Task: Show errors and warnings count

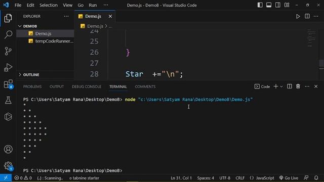Action: (x=23, y=178)
